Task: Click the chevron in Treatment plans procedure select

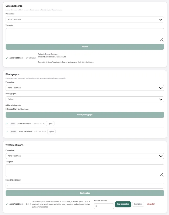Action: pyautogui.click(x=161, y=156)
